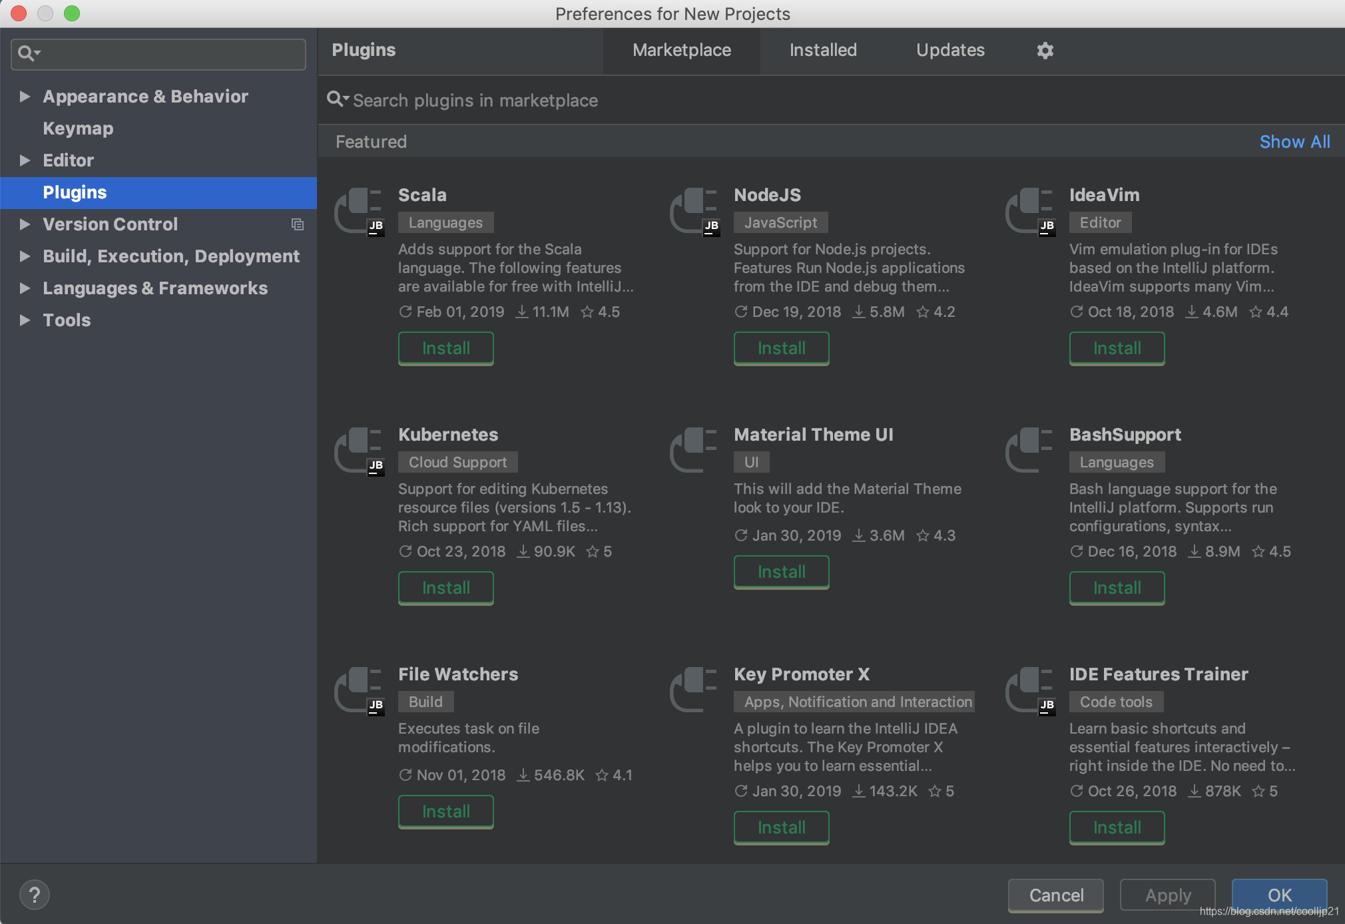This screenshot has width=1345, height=924.
Task: Click the UI tag under Material Theme UI
Action: tap(751, 462)
